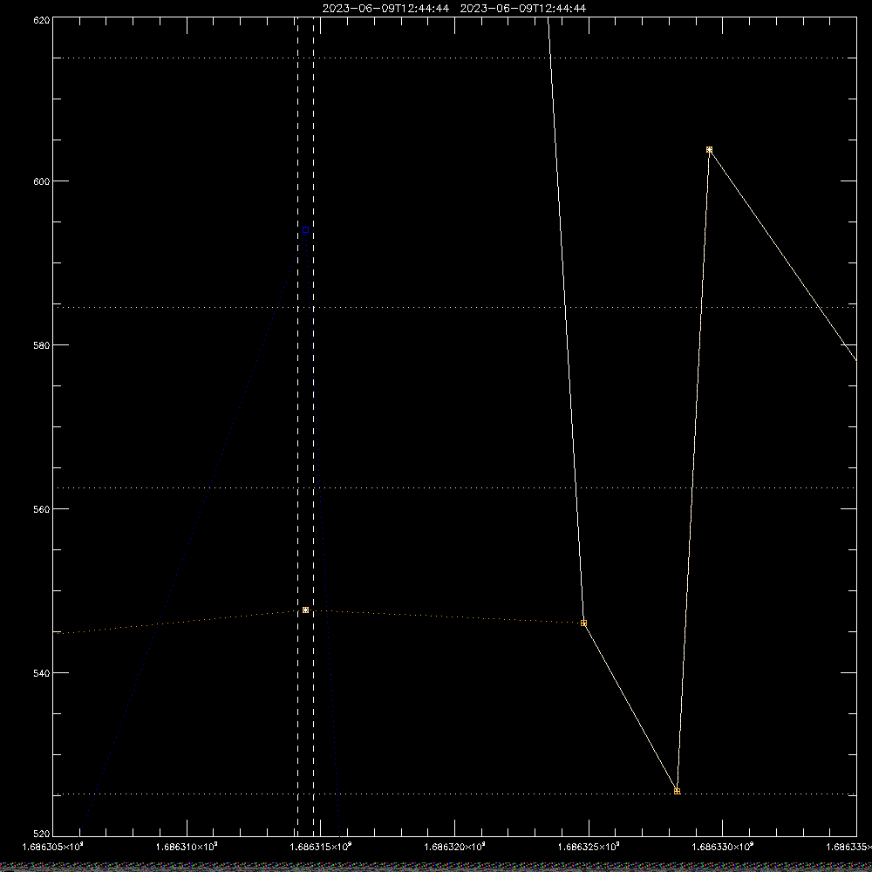Click the x-axis label 1.686305×10⁹
872x872 pixels.
click(53, 847)
